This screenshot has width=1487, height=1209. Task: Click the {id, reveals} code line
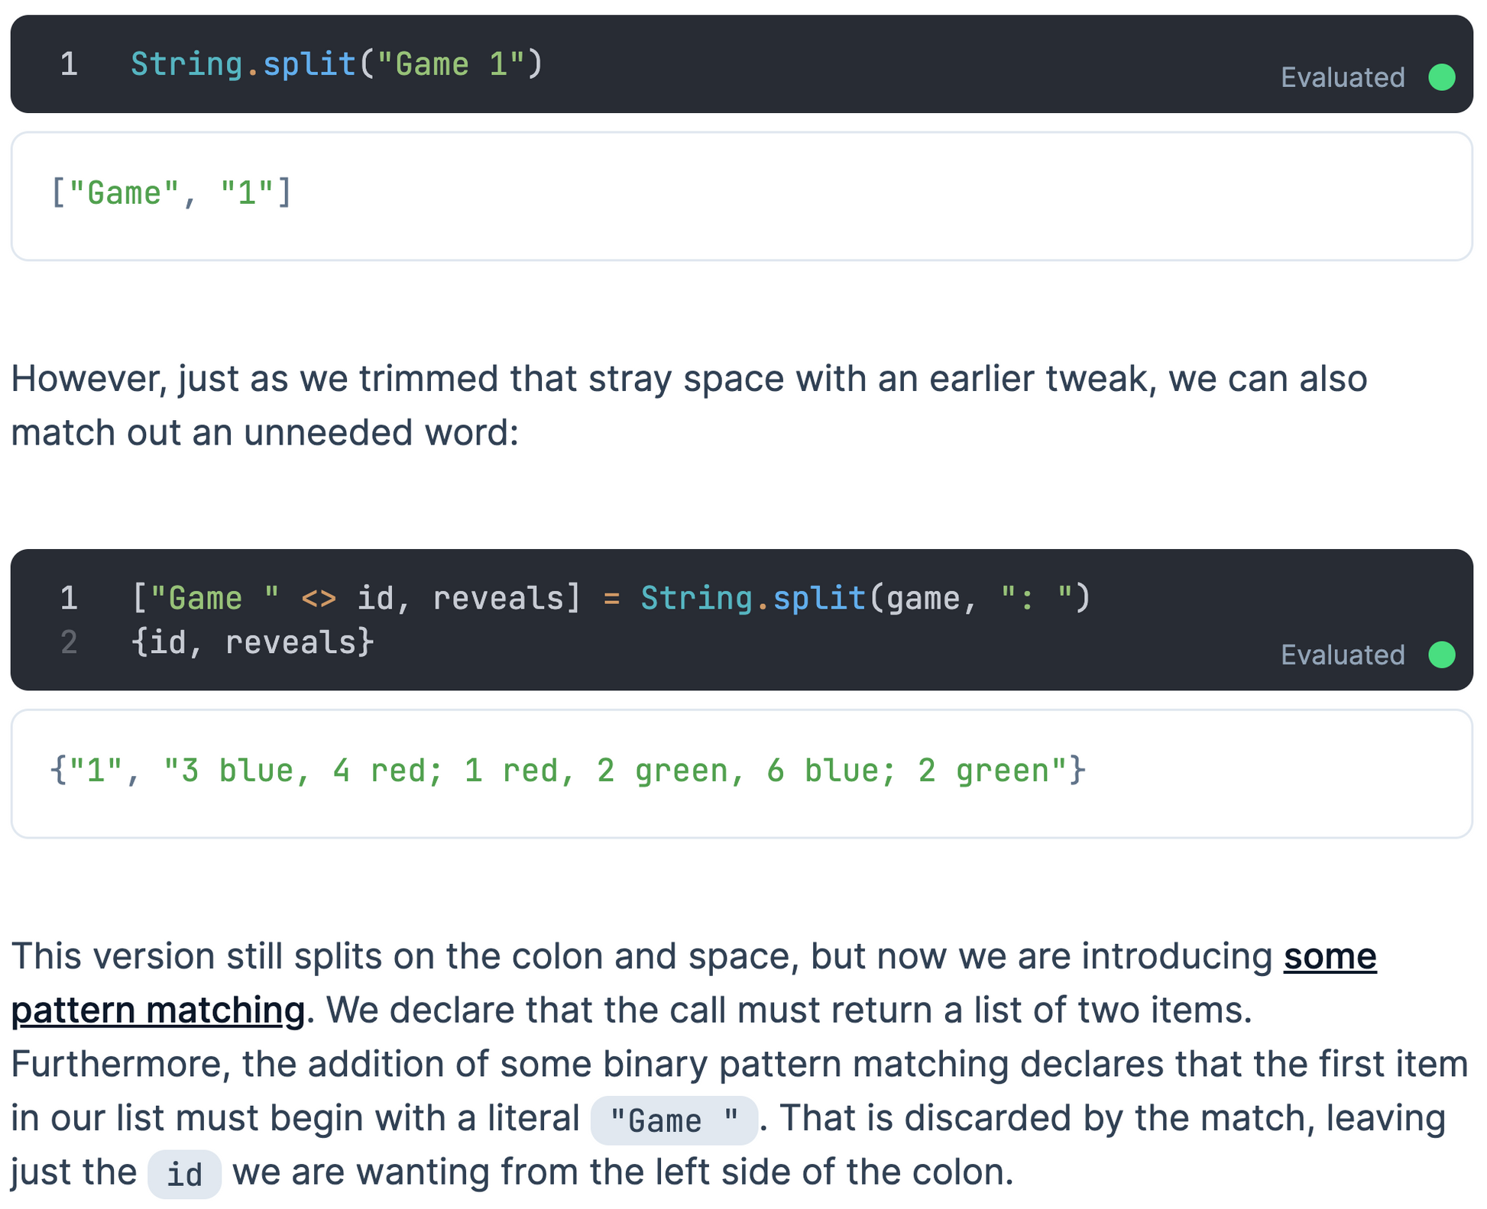[252, 642]
